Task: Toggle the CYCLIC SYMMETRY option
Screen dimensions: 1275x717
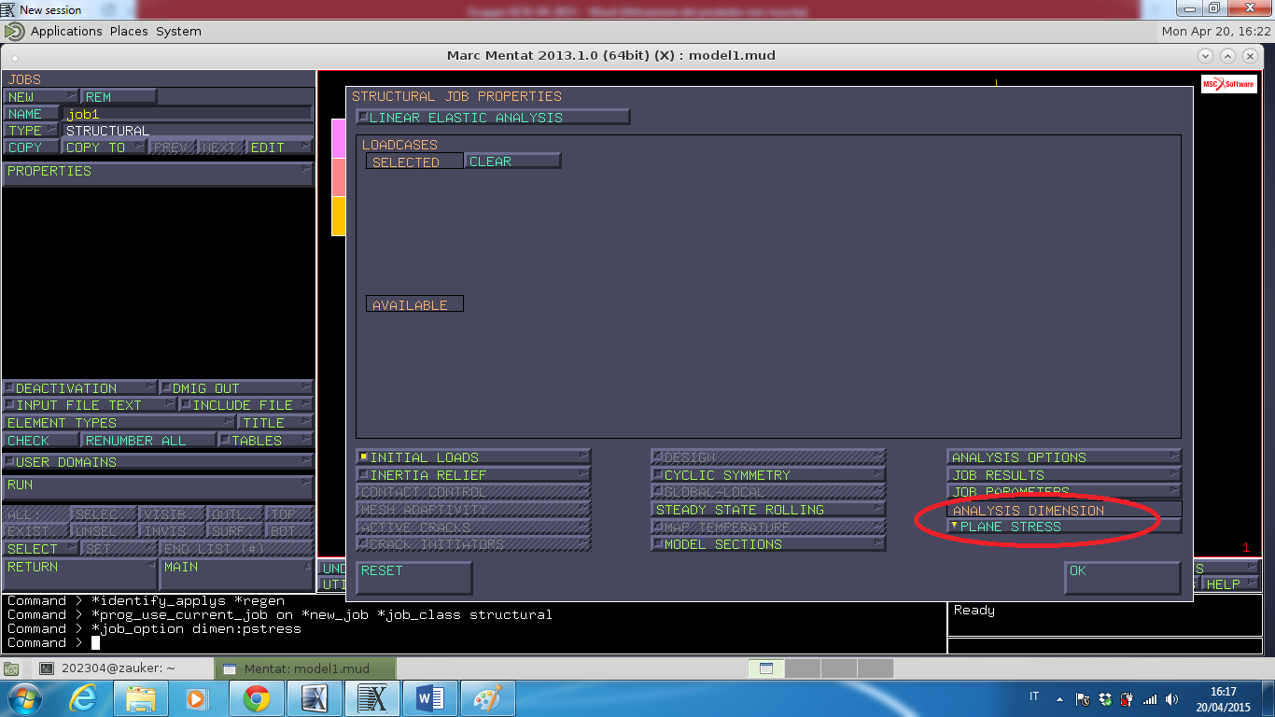Action: click(x=768, y=475)
